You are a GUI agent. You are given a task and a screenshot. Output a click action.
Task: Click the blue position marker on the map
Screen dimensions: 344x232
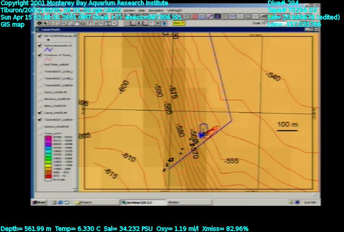(201, 135)
